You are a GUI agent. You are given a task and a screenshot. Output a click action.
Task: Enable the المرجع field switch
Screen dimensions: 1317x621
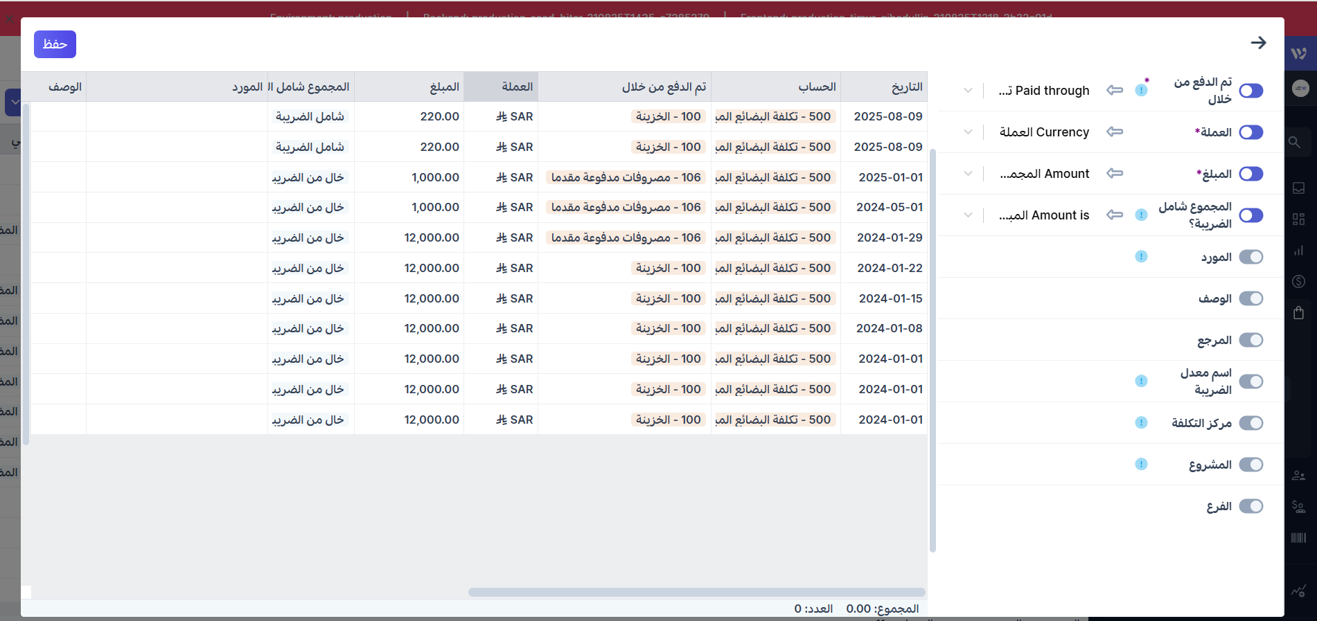(1250, 340)
